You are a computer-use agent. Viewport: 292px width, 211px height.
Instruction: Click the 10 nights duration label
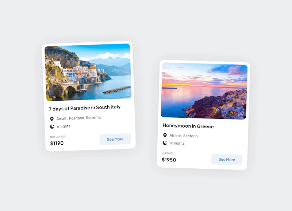tap(177, 143)
